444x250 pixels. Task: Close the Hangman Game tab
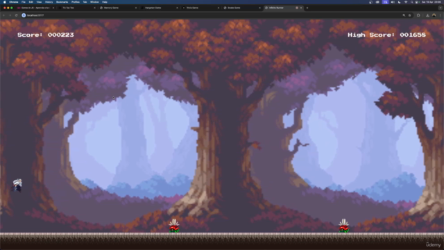(x=178, y=8)
